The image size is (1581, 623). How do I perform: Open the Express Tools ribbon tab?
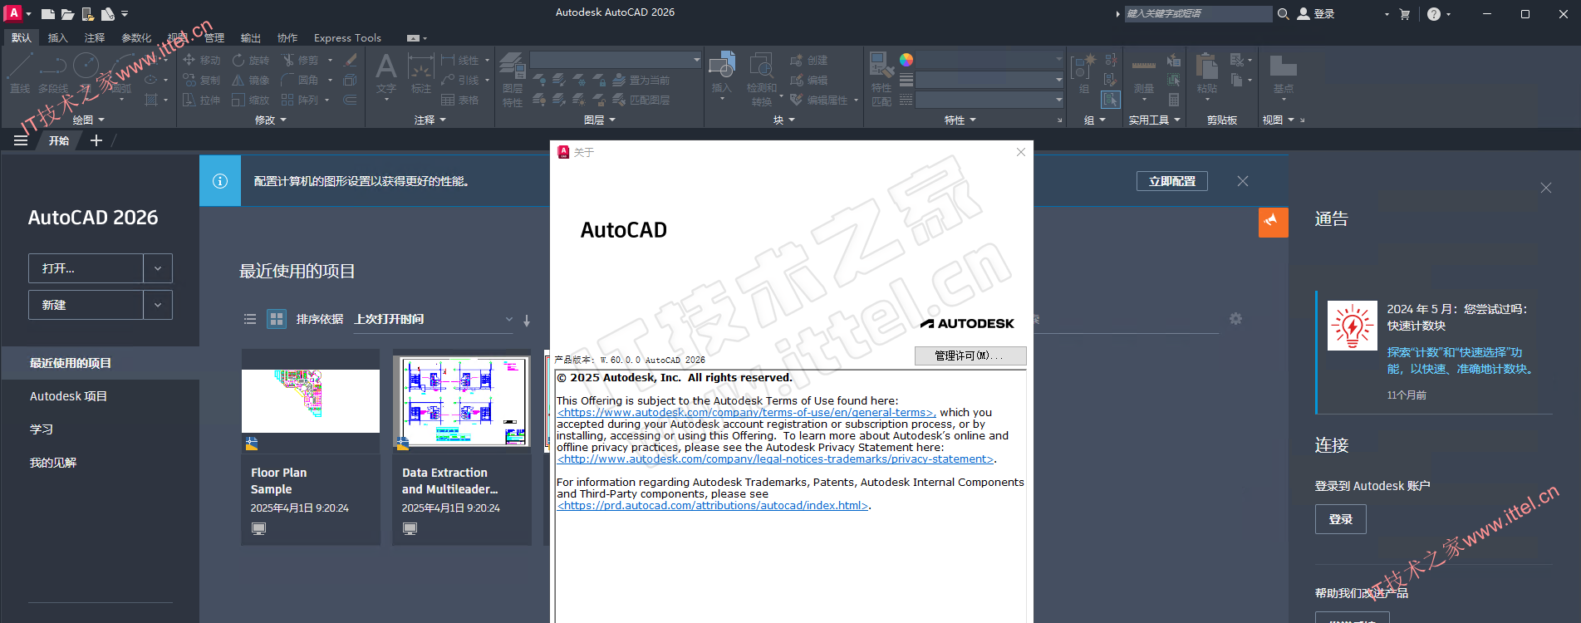347,38
